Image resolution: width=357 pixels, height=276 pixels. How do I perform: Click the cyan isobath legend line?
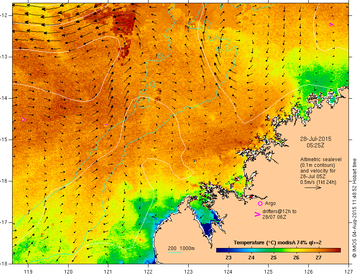[174, 252]
